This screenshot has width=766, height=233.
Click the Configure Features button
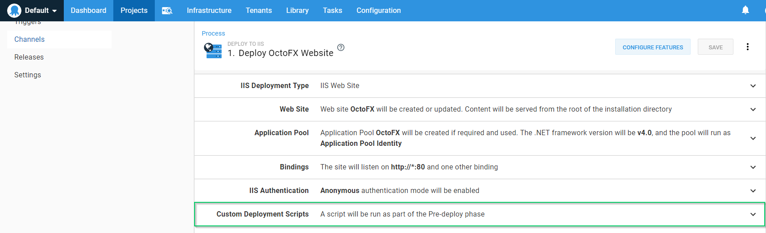click(x=652, y=47)
